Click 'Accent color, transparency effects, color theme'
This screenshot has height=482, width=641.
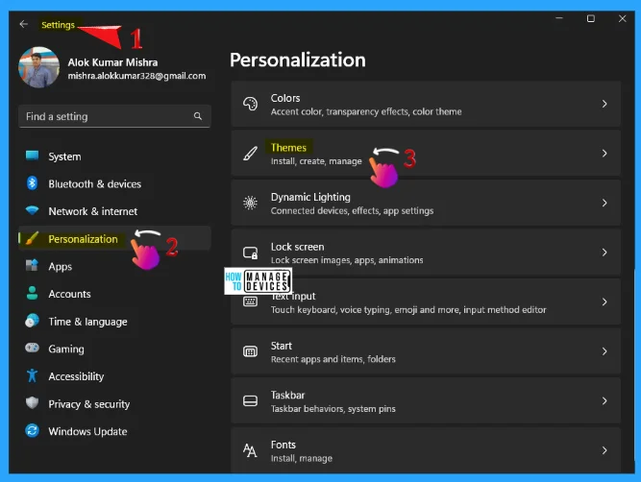[366, 111]
